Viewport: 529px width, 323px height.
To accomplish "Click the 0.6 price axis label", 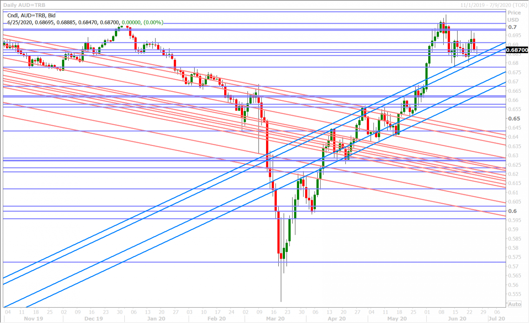I will 512,211.
